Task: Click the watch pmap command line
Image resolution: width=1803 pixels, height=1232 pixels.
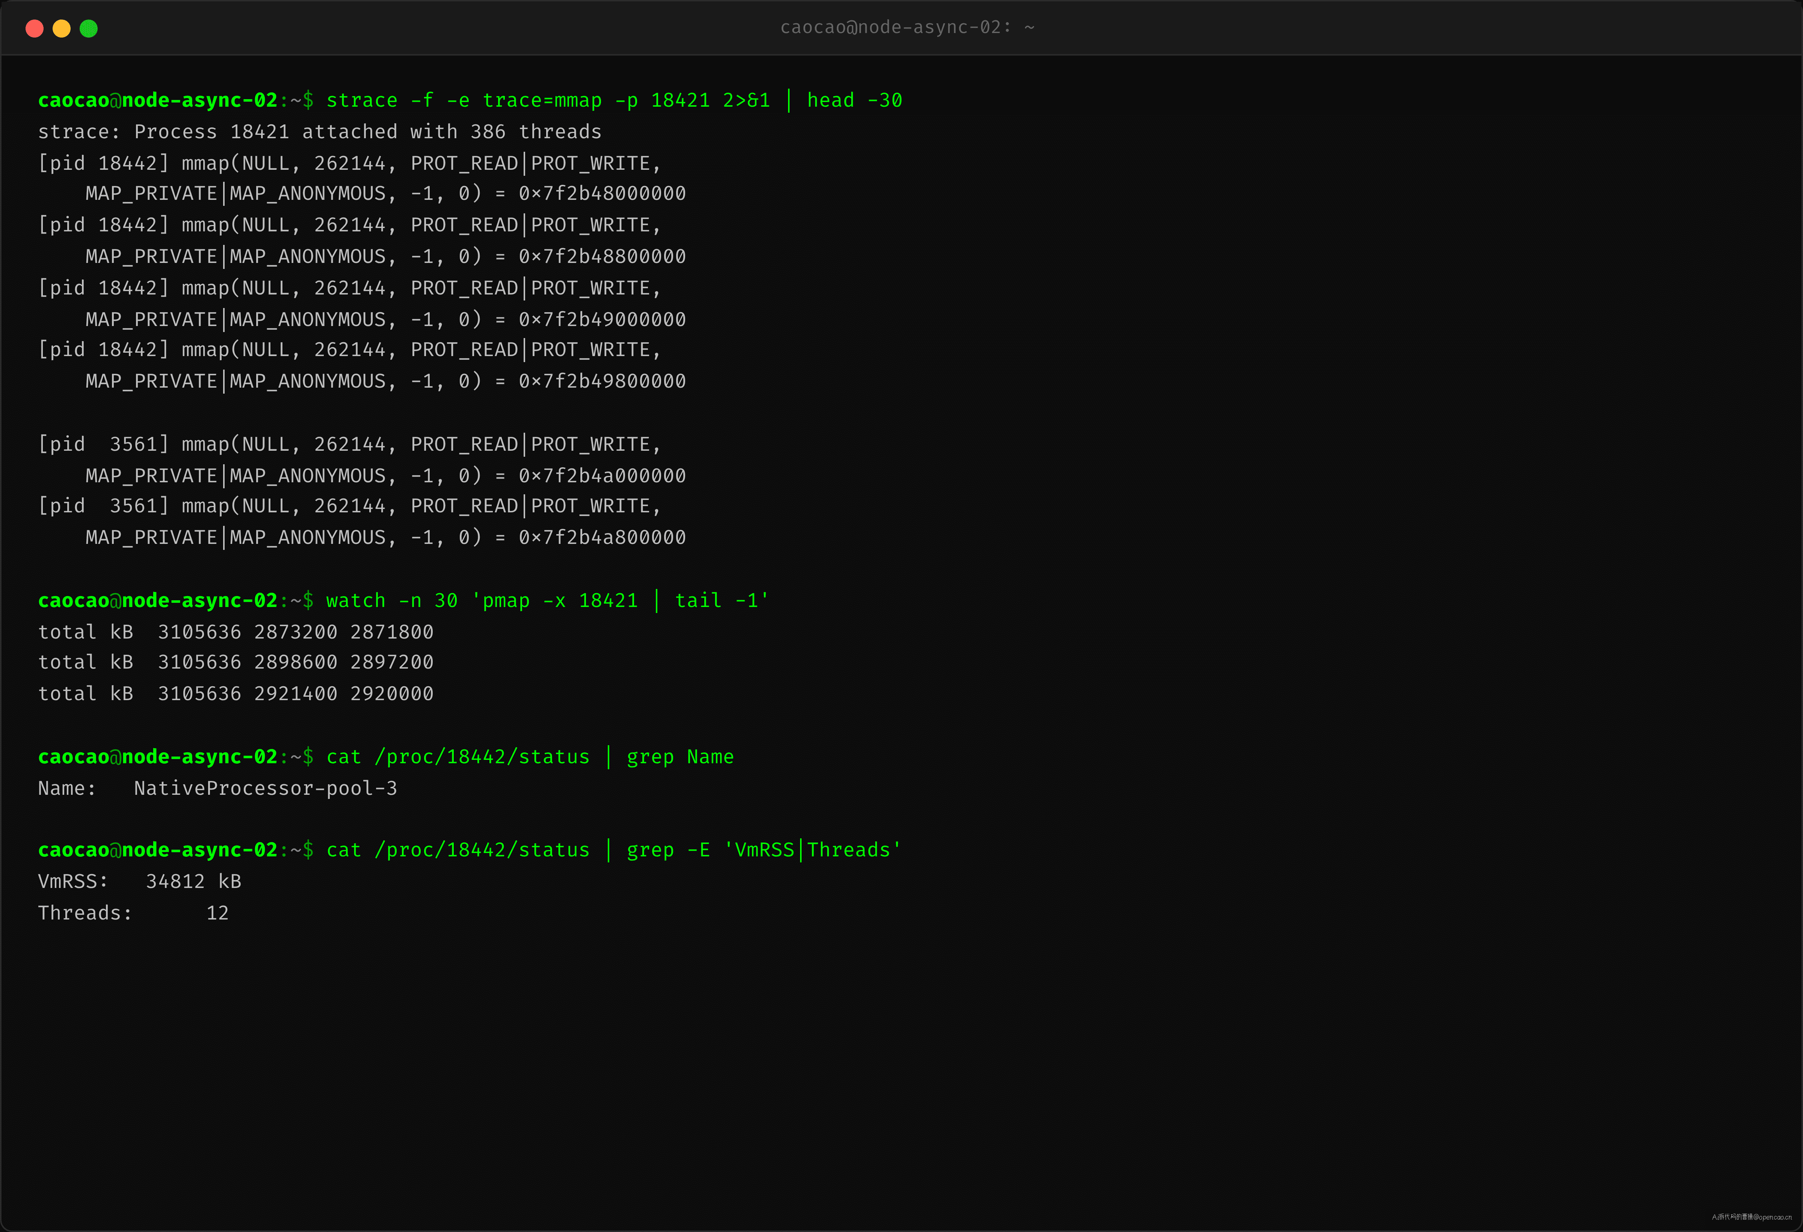Action: click(x=403, y=601)
